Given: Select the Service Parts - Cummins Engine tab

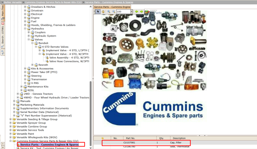Looking at the screenshot, I should pyautogui.click(x=112, y=7).
